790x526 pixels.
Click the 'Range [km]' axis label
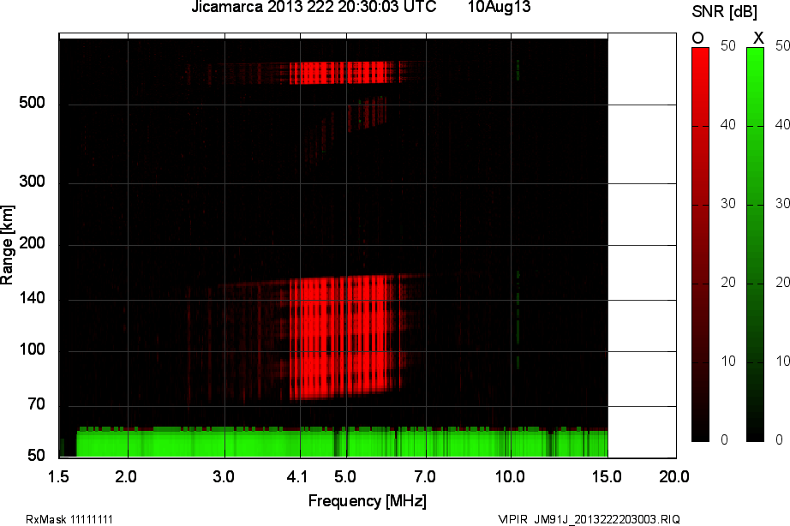point(7,245)
